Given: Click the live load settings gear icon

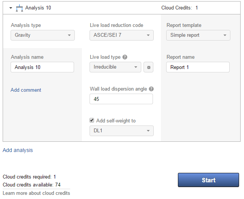Looking at the screenshot, I should point(148,67).
